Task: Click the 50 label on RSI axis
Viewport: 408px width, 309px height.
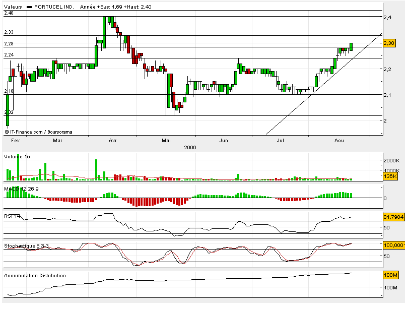Action: click(x=387, y=228)
